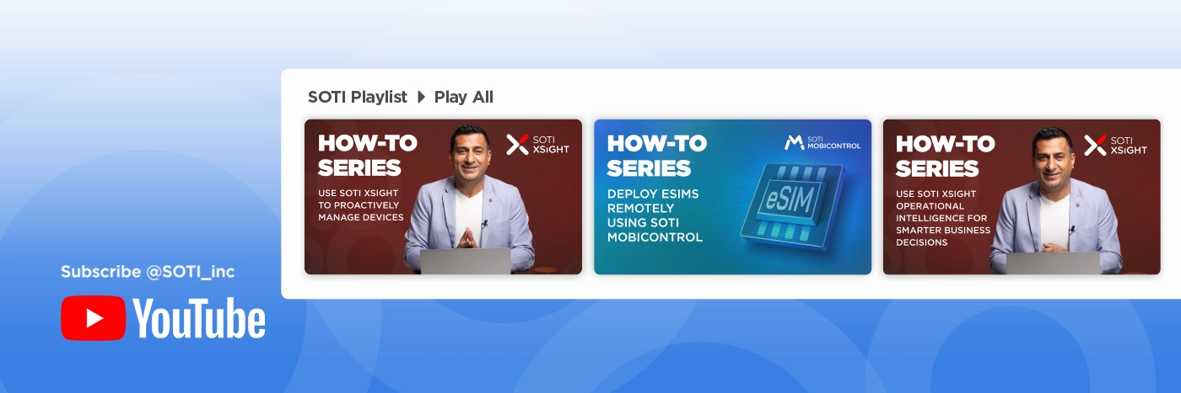Click the triangle arrow before Play All
Viewport: 1181px width, 393px height.
pos(422,97)
